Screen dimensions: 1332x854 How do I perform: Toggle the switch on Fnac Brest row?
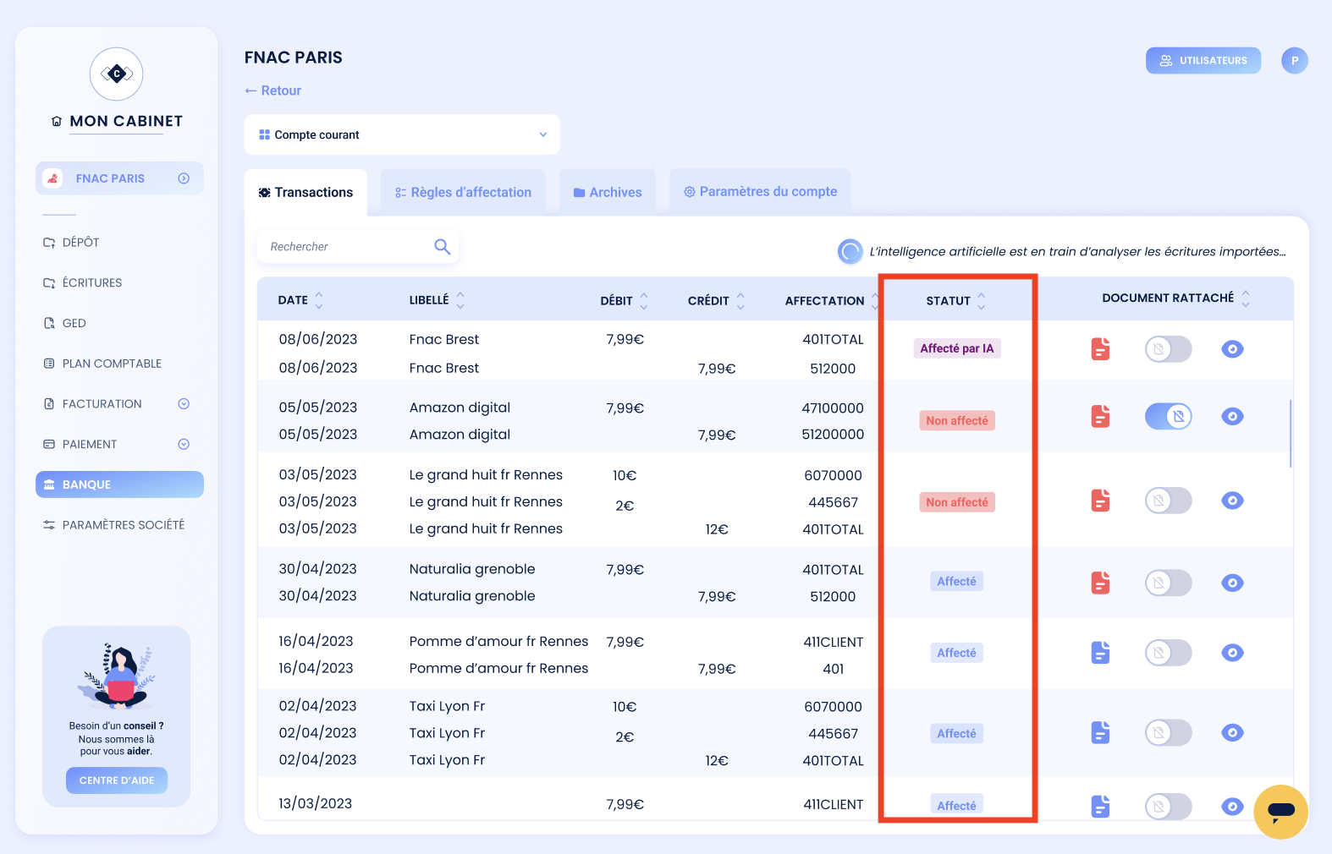click(1169, 348)
